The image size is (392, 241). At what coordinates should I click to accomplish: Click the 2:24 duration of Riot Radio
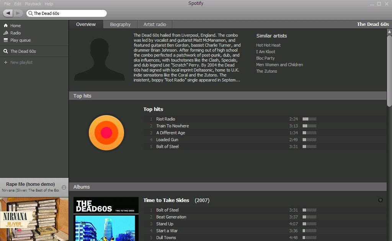(294, 119)
